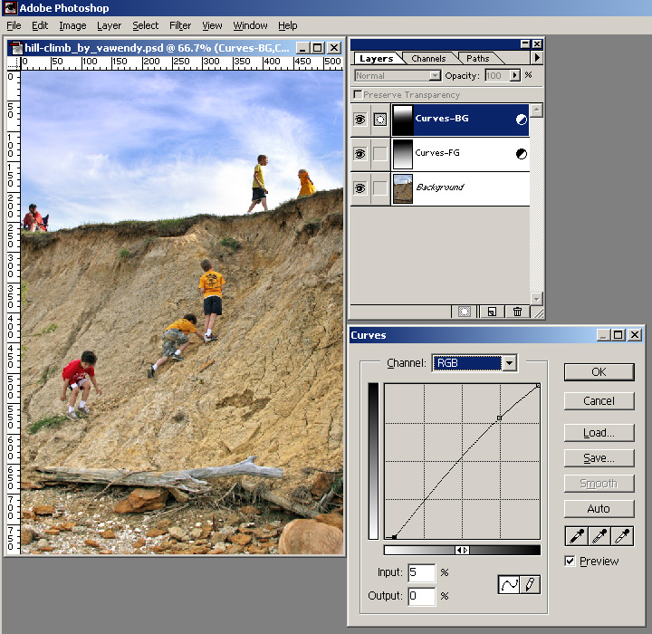The width and height of the screenshot is (652, 634).
Task: Confirm Curves with OK button
Action: click(599, 372)
